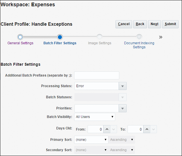Image resolution: width=182 pixels, height=156 pixels.
Task: Decrease Days Old From value
Action: (x=113, y=129)
